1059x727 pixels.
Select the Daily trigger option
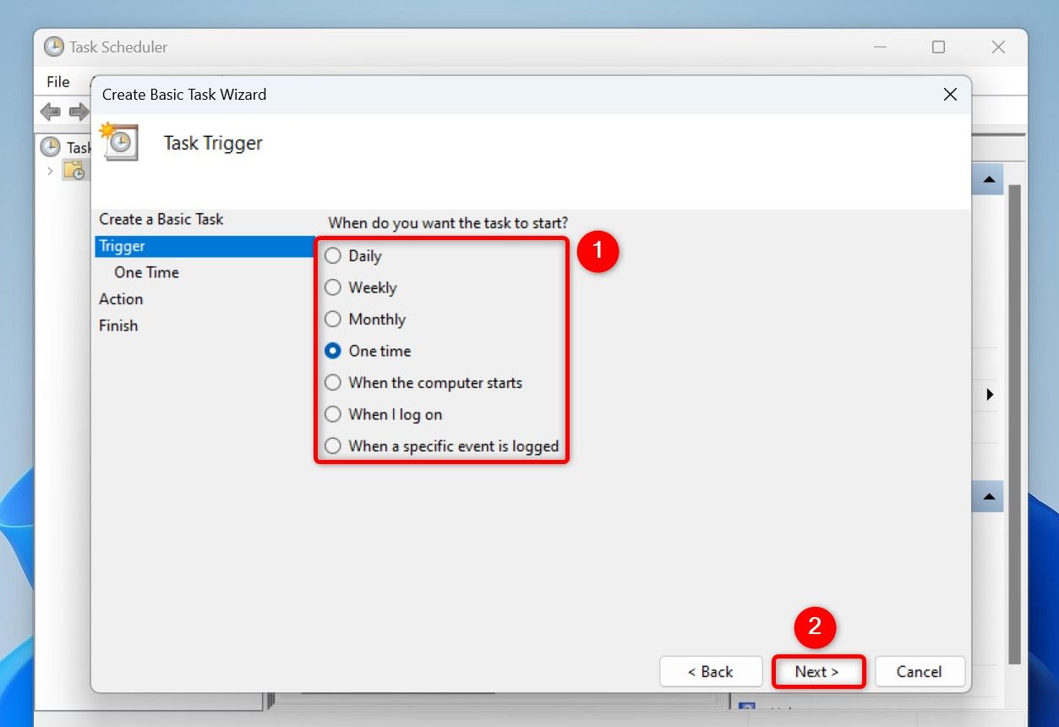tap(353, 256)
